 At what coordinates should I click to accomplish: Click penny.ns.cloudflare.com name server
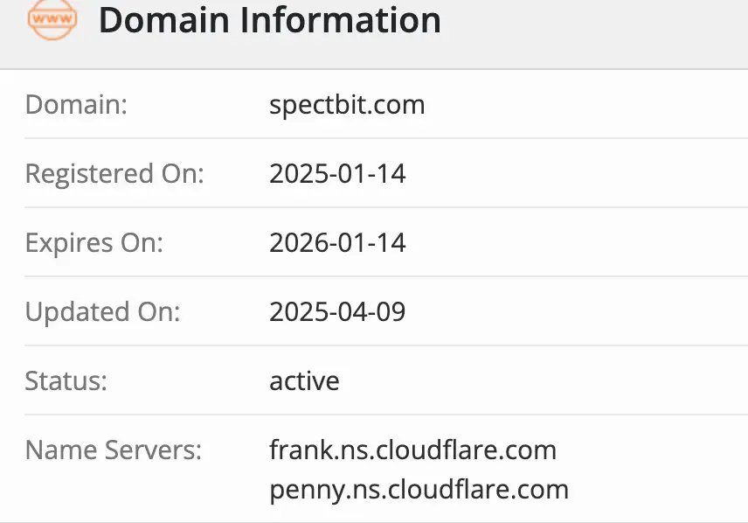(x=419, y=491)
